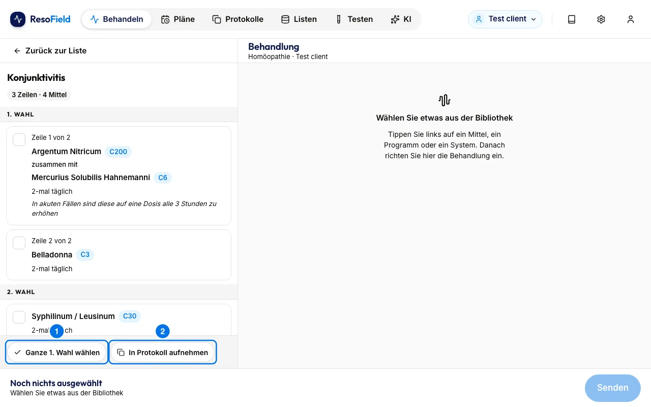Tick checkbox for Belladonna row
Screen dimensions: 651x407
click(19, 243)
